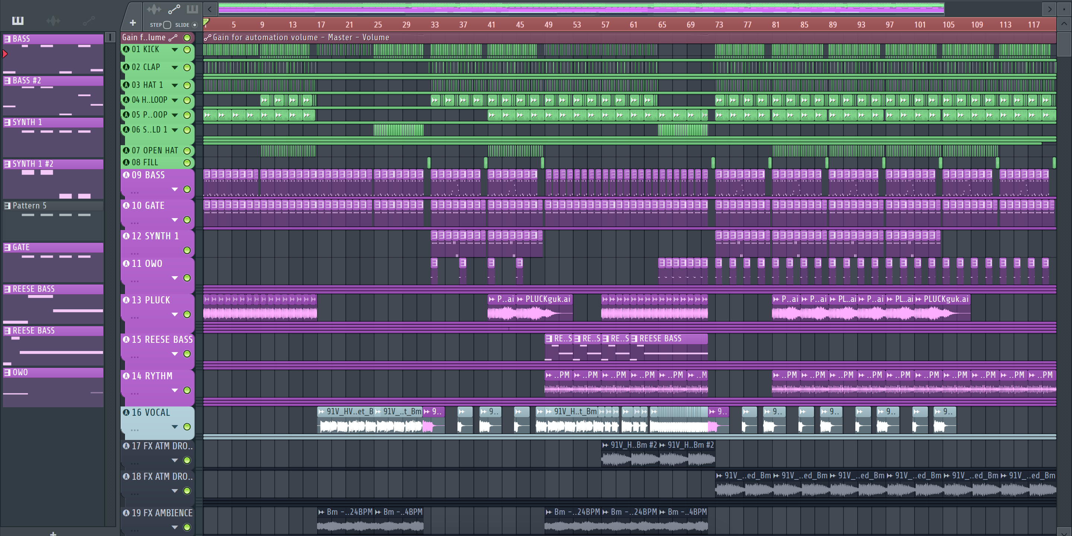Viewport: 1072px width, 536px height.
Task: Select pattern clip focus above the track list
Action: [192, 9]
